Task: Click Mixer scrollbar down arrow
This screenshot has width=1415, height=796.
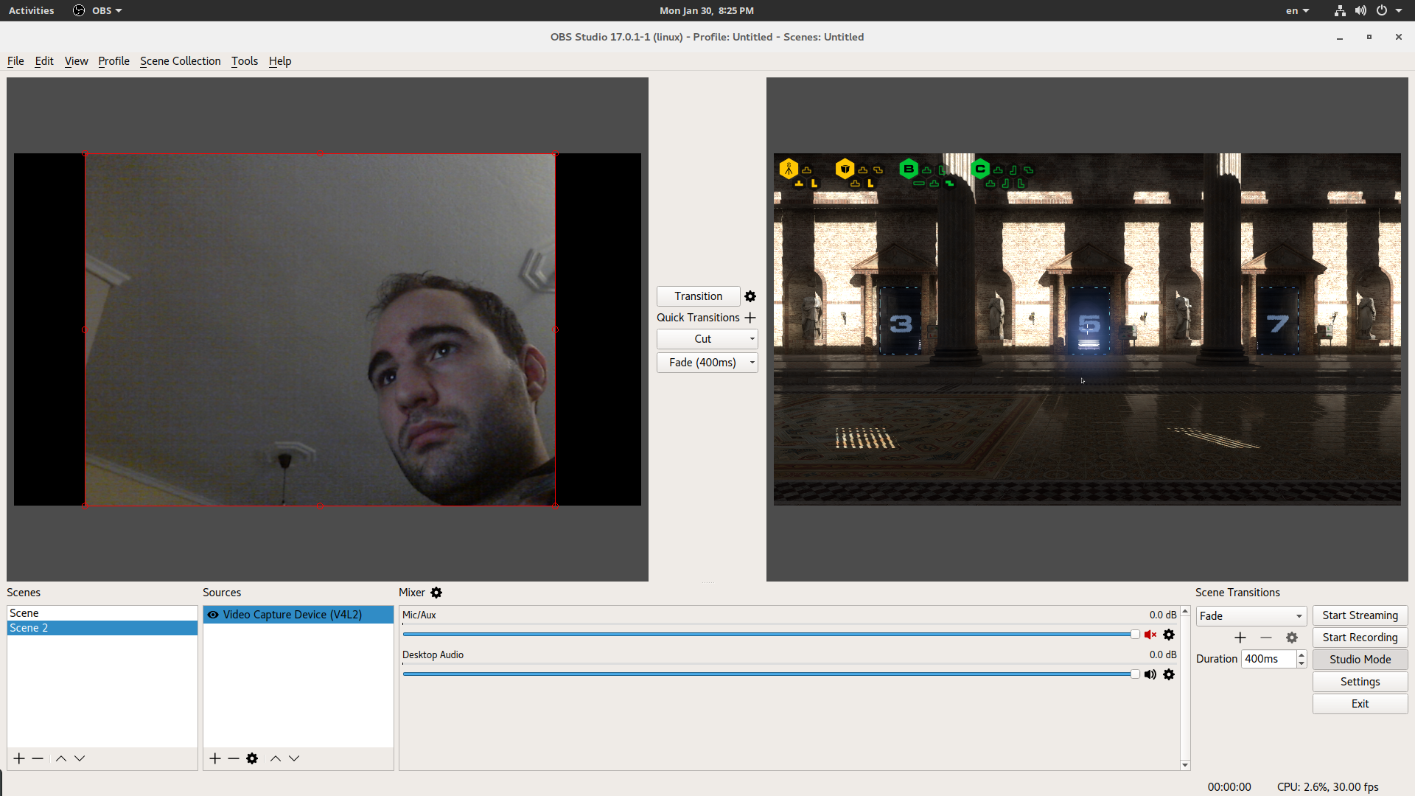Action: (x=1185, y=765)
